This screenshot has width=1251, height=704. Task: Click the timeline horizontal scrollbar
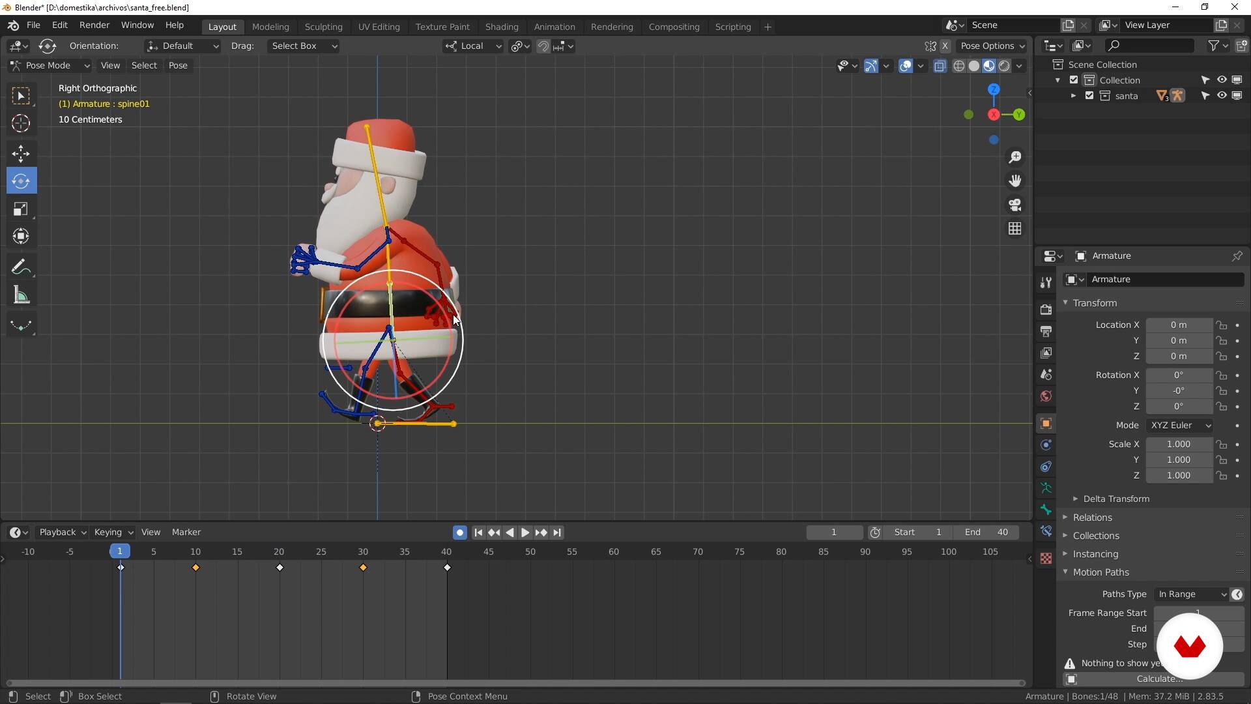[515, 683]
